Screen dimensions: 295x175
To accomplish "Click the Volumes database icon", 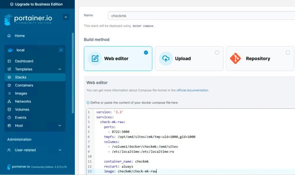I will (9, 110).
